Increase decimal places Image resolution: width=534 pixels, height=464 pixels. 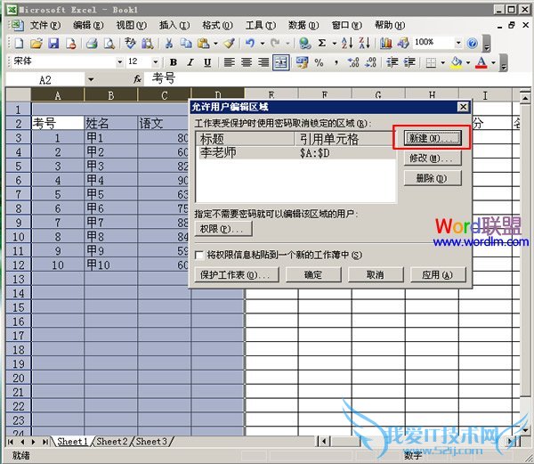(x=353, y=62)
